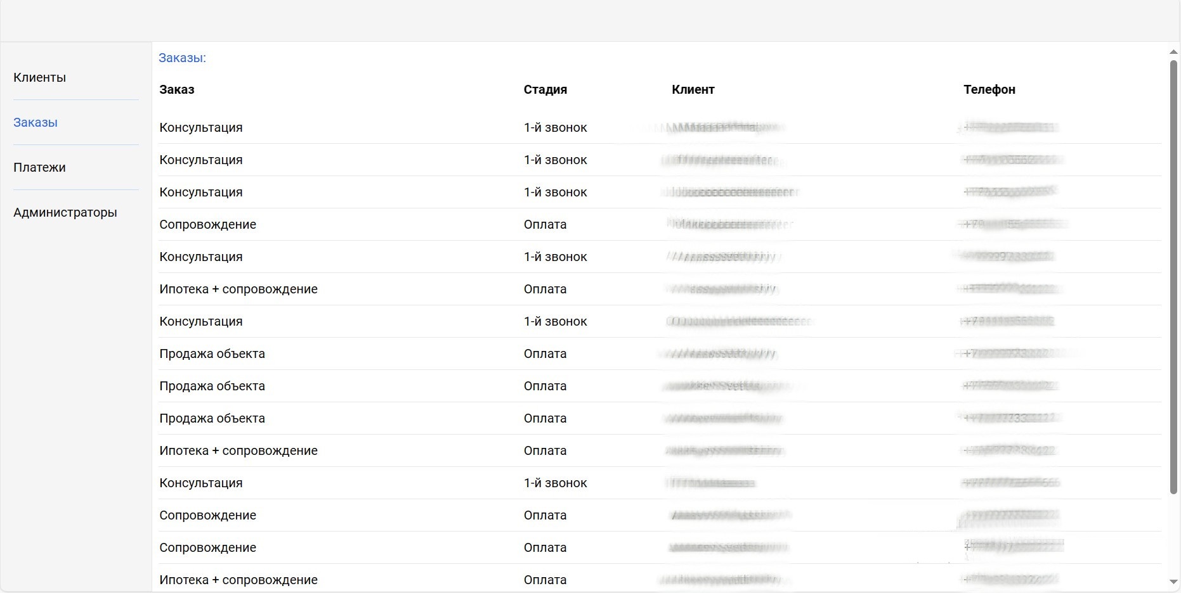The image size is (1181, 593).
Task: Select the bottom-most Ипотека + сопровождение order
Action: coord(238,579)
